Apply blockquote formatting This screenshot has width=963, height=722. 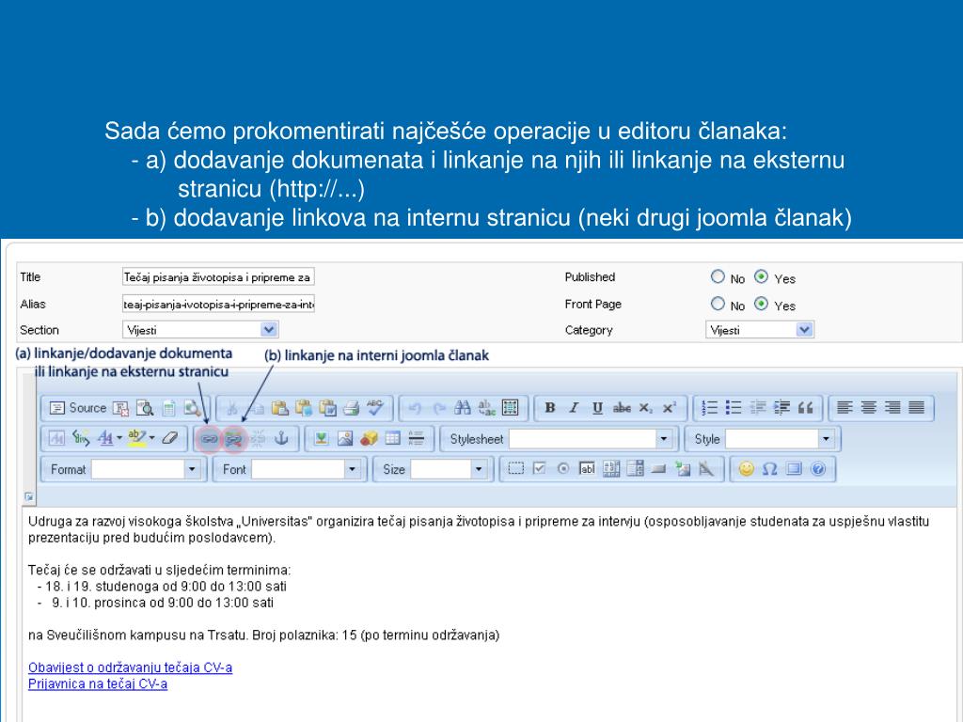click(805, 408)
